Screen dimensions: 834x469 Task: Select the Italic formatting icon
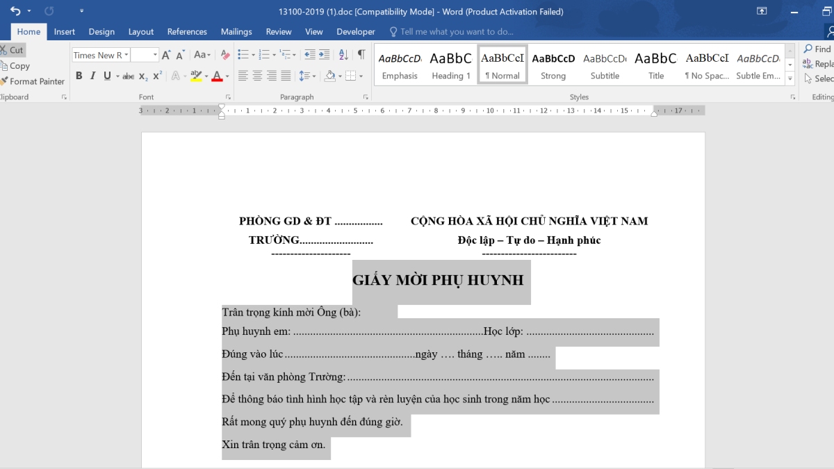pyautogui.click(x=92, y=76)
